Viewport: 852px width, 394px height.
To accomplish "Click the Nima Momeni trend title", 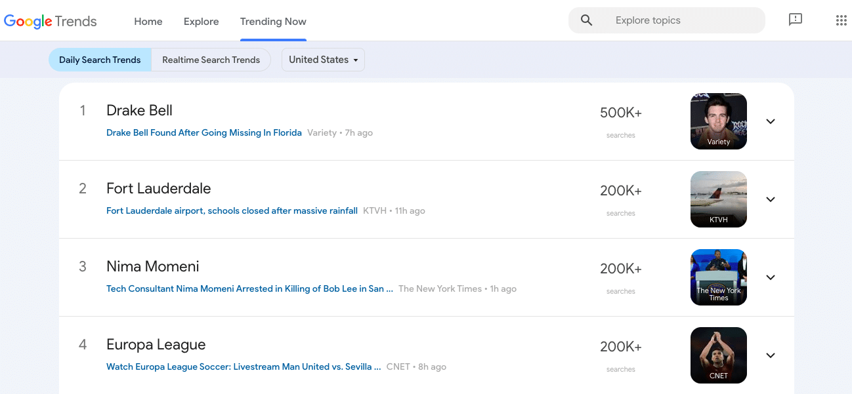I will point(153,266).
